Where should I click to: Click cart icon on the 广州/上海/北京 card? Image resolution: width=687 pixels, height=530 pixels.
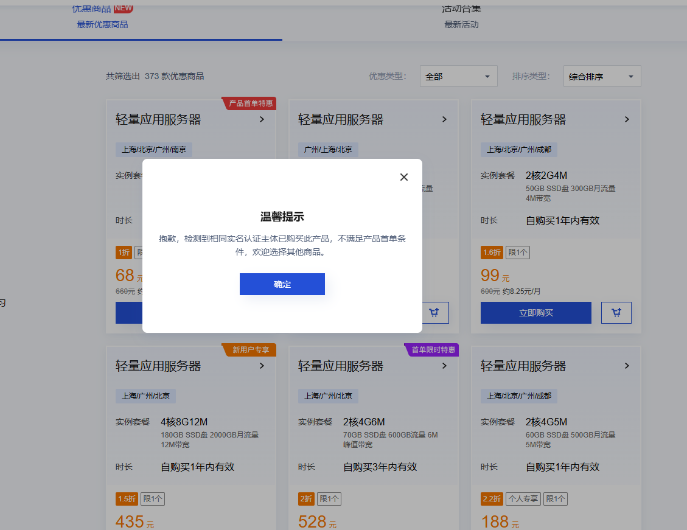click(x=434, y=313)
